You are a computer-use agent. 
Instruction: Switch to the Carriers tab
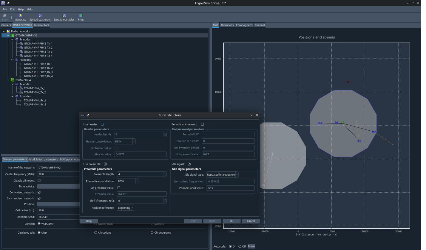tap(6, 25)
